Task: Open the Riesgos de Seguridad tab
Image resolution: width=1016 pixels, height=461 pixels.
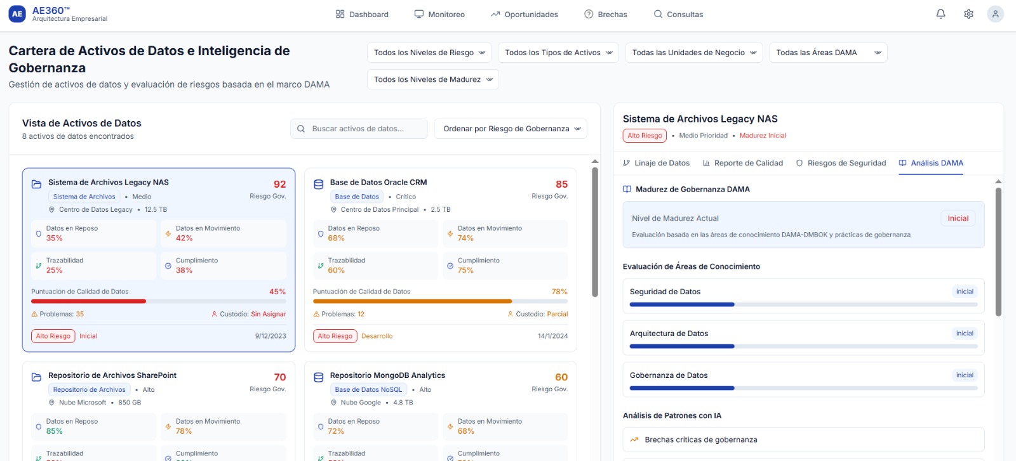Action: (841, 163)
